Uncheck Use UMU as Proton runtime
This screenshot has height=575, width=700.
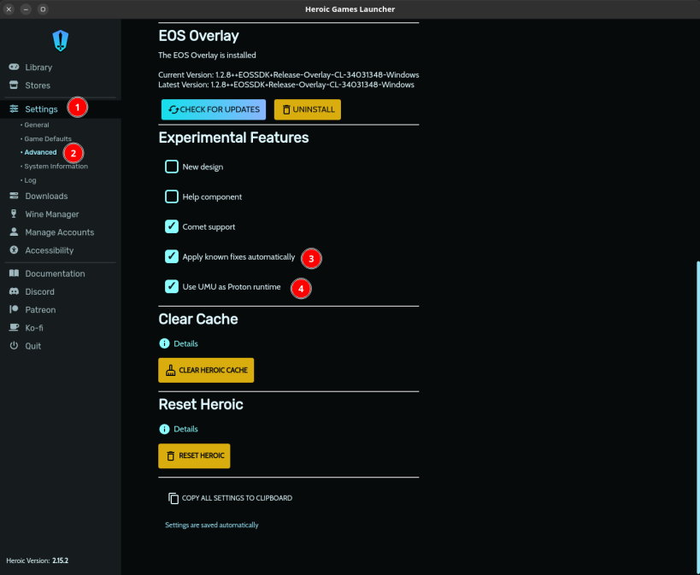click(172, 286)
